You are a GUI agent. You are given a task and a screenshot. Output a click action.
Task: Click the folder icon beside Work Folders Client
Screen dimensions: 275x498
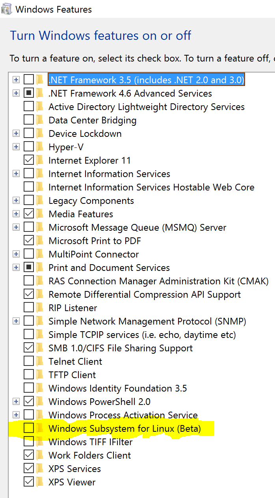[x=39, y=455]
